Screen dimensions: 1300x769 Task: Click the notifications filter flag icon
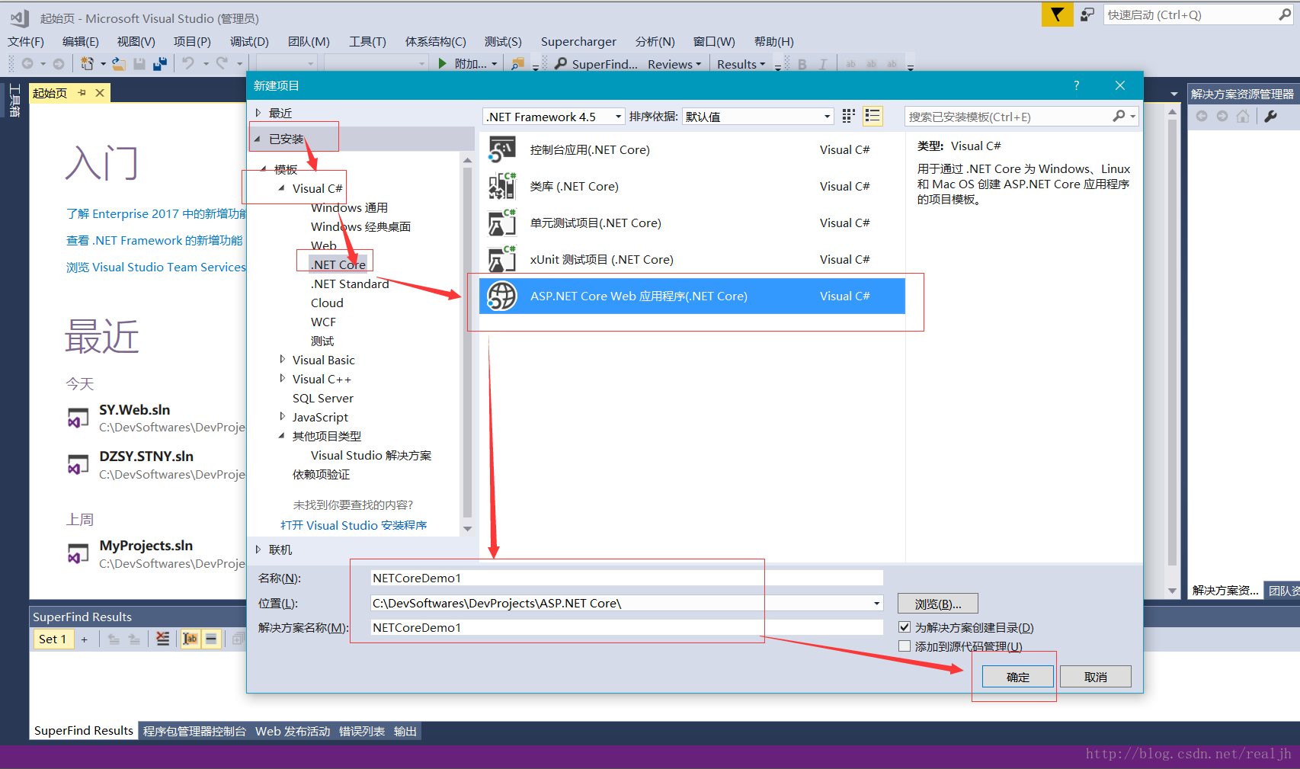pos(1057,14)
